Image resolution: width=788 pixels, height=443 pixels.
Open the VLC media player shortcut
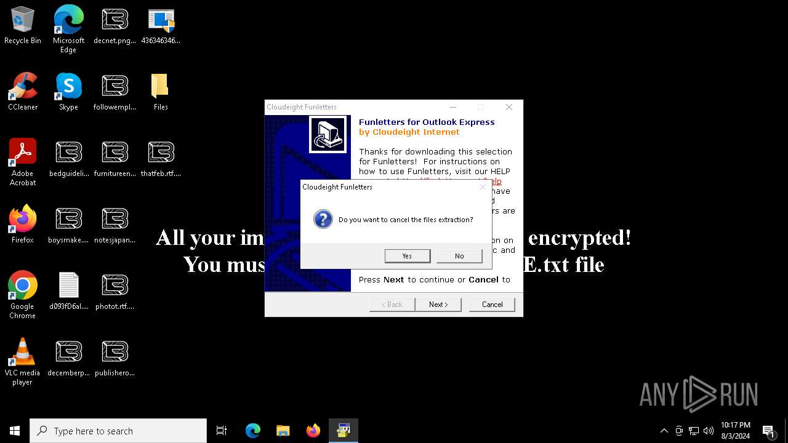click(23, 362)
